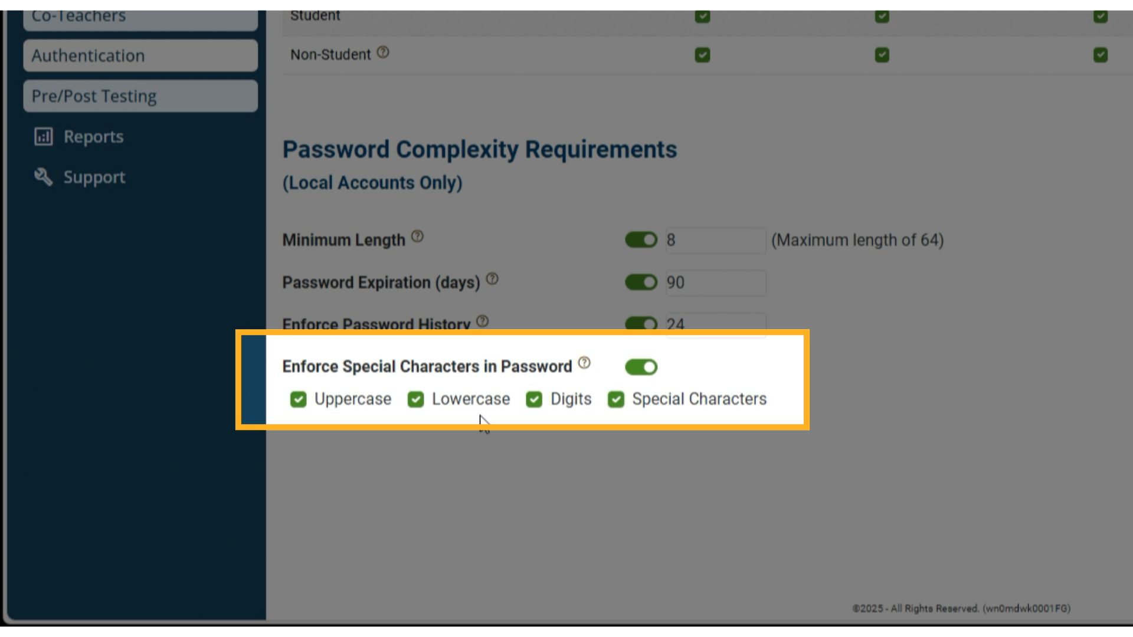This screenshot has width=1133, height=637.
Task: Open help for the Non-Student setting
Action: pyautogui.click(x=382, y=53)
